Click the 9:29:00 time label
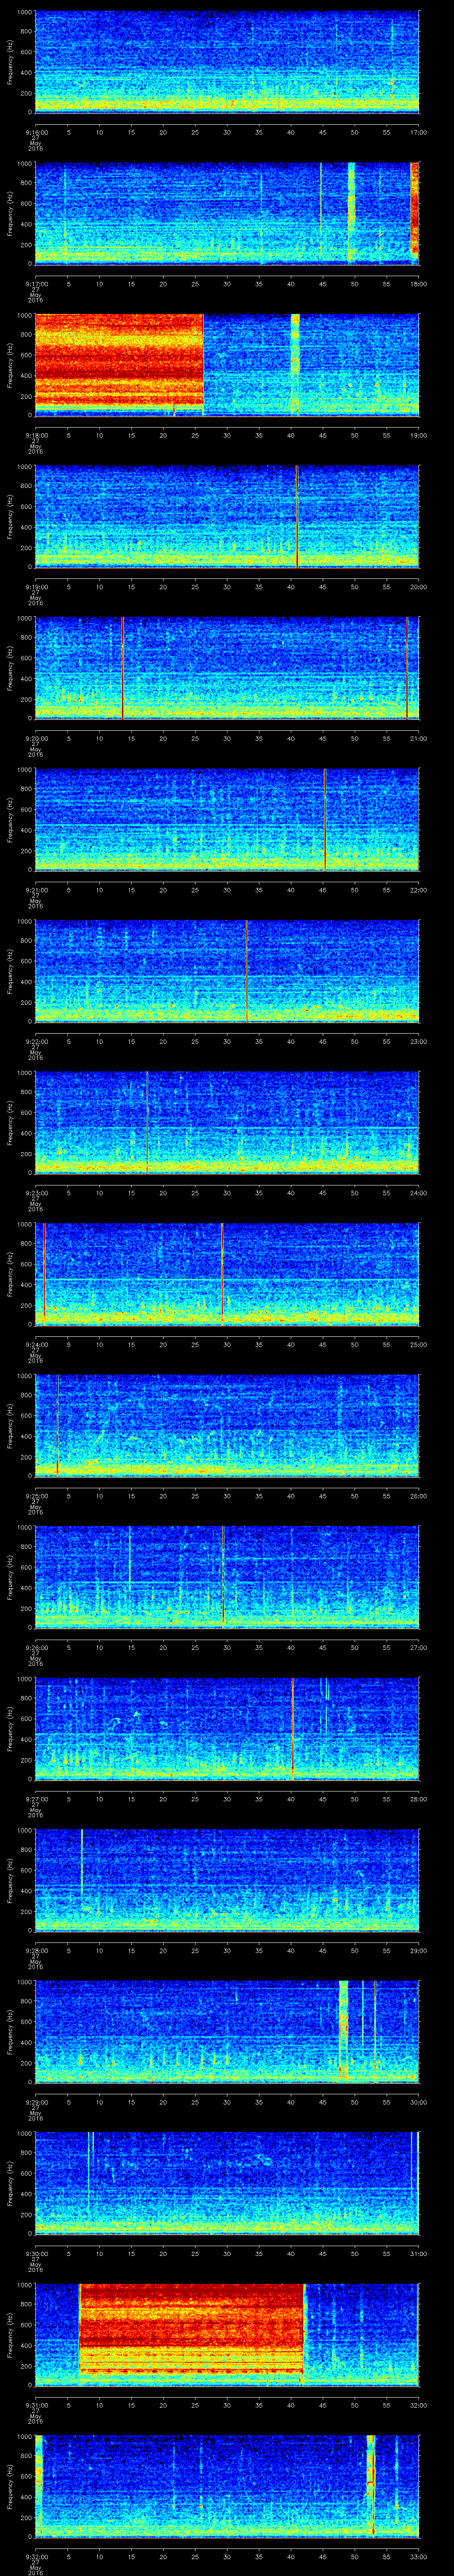Image resolution: width=454 pixels, height=2576 pixels. pos(36,2101)
